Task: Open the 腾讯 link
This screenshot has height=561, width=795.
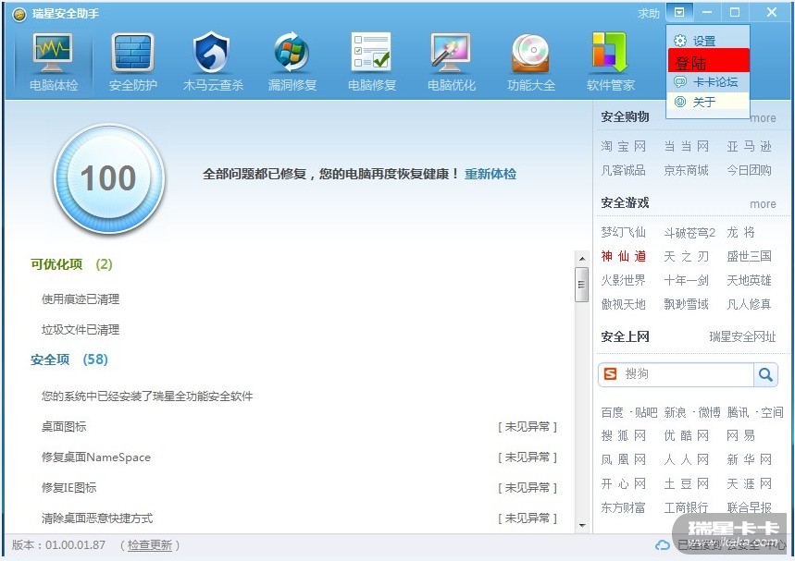Action: click(x=738, y=412)
